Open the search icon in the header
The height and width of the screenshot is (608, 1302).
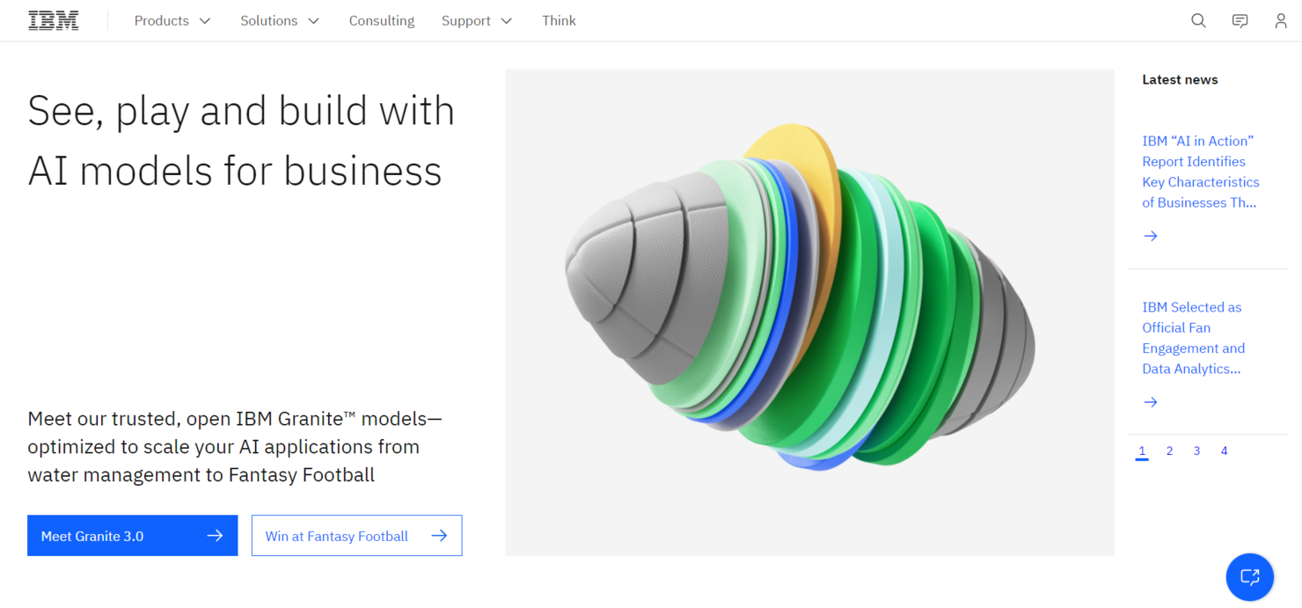tap(1198, 20)
